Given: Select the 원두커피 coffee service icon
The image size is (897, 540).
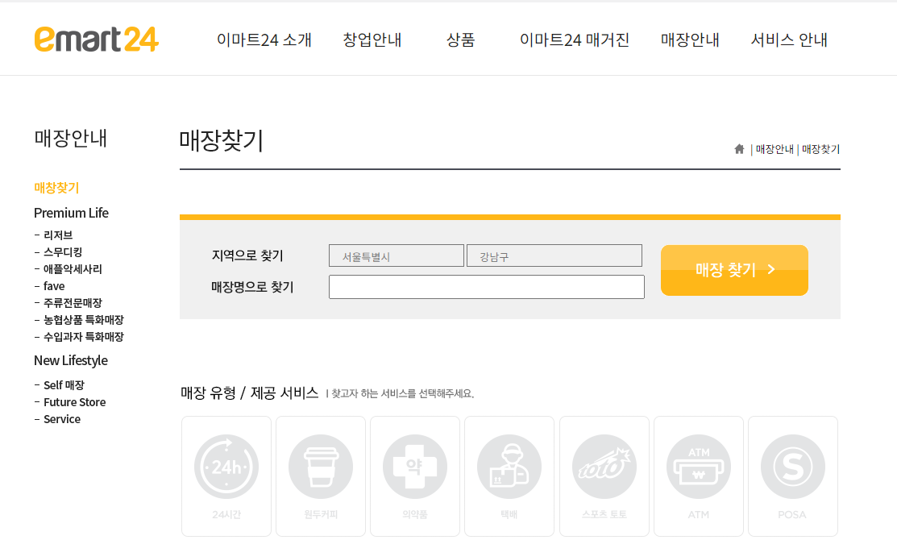Looking at the screenshot, I should pyautogui.click(x=321, y=476).
